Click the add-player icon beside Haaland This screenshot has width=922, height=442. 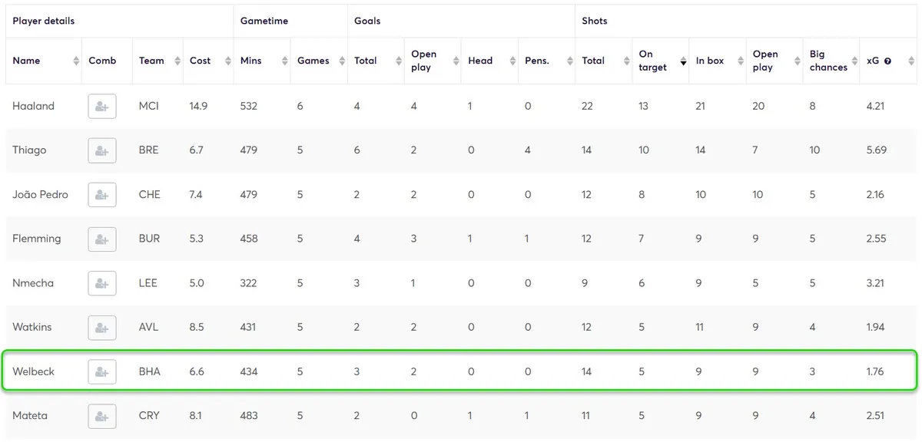102,106
